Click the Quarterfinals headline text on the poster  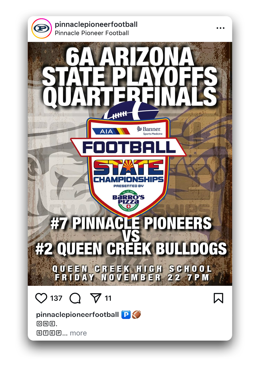(130, 96)
